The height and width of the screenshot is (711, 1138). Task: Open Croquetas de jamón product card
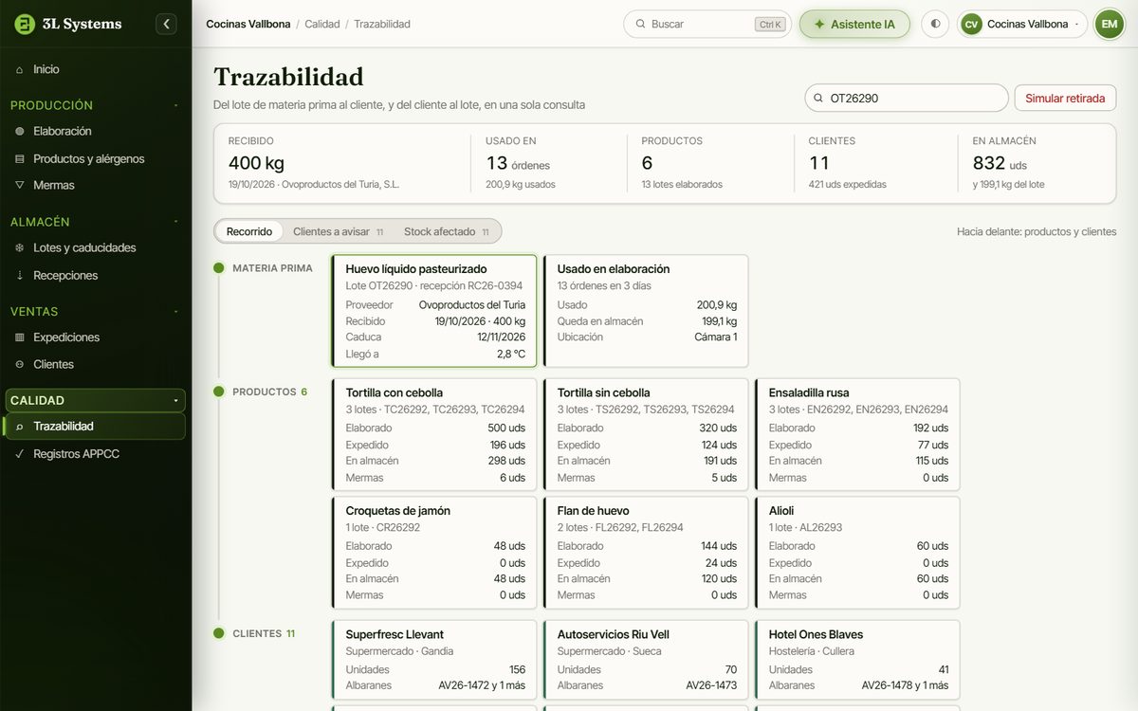pos(434,553)
